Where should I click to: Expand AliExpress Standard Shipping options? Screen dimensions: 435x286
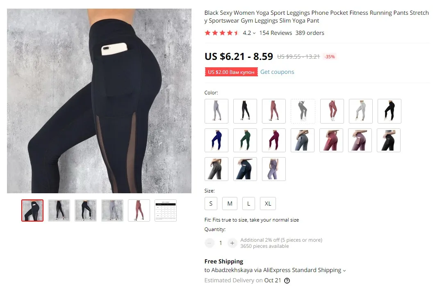275,270
